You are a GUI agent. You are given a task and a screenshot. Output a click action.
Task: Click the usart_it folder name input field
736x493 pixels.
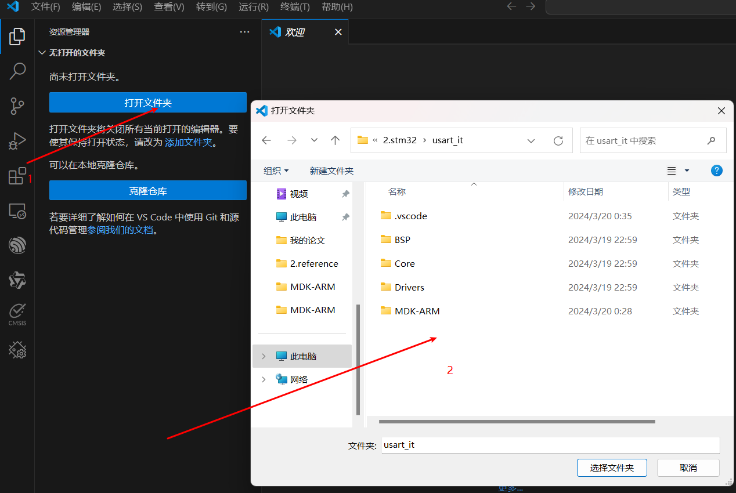click(549, 444)
